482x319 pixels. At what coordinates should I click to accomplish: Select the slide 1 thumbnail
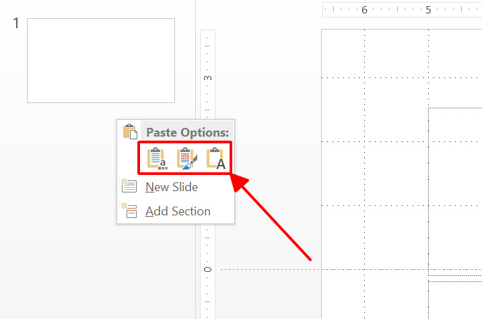[101, 61]
